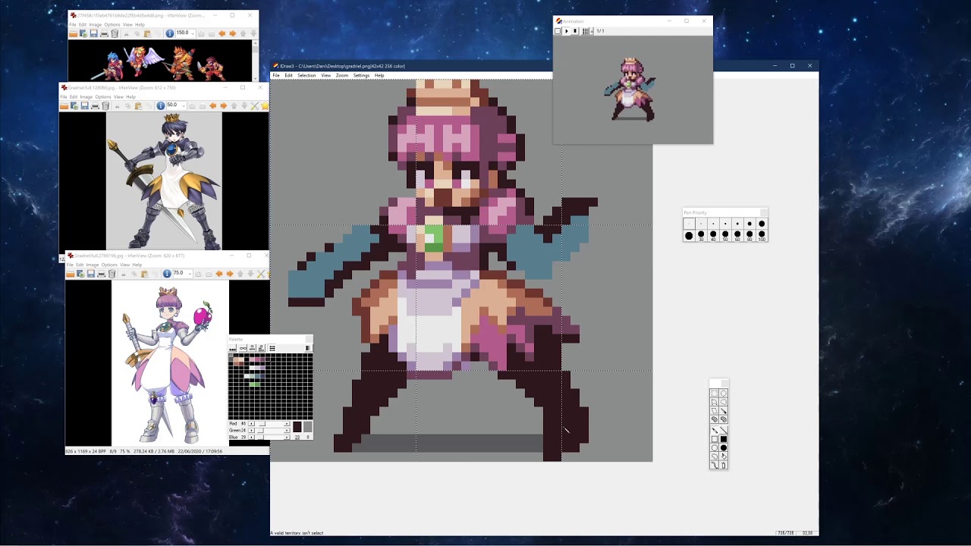
Task: Pick the magenta pink palette swatch
Action: 257,359
